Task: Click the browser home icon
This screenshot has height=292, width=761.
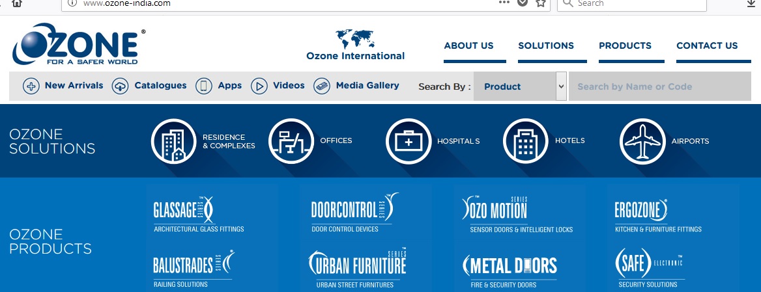Action: point(16,3)
